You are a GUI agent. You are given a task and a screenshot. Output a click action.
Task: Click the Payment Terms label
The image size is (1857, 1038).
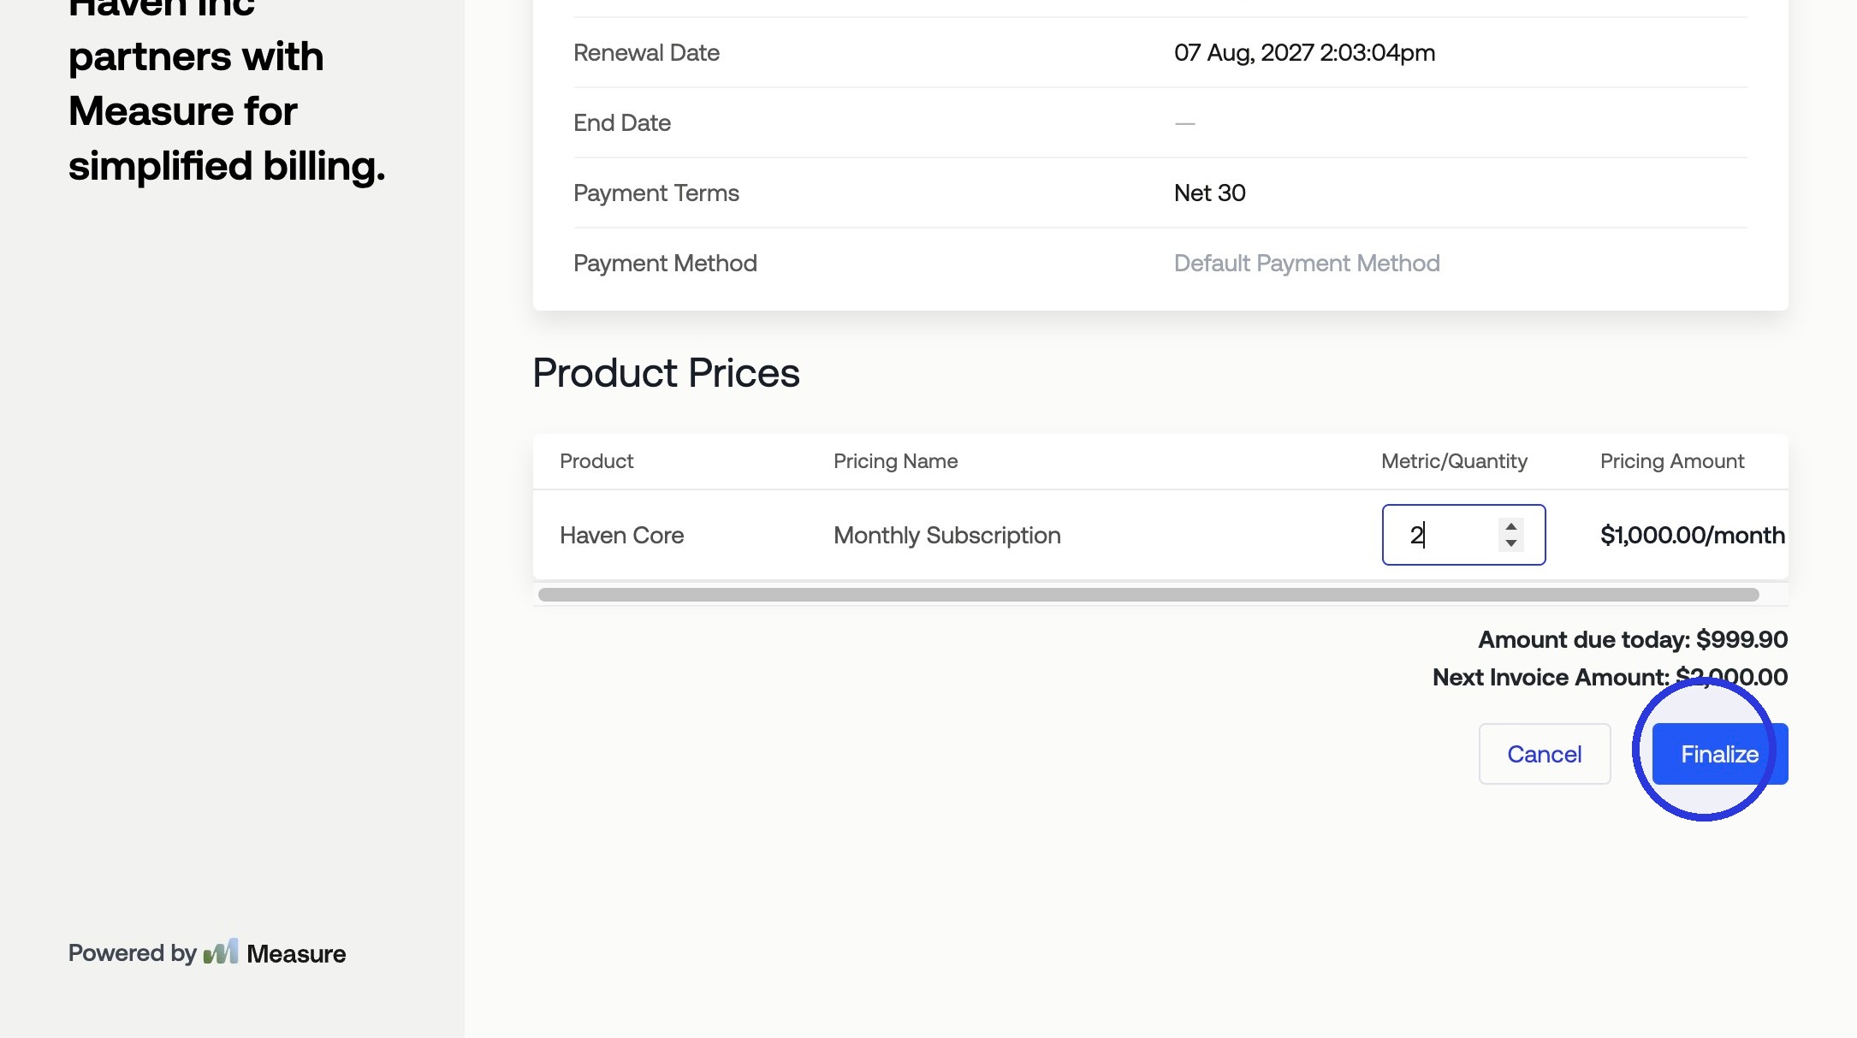click(x=656, y=193)
